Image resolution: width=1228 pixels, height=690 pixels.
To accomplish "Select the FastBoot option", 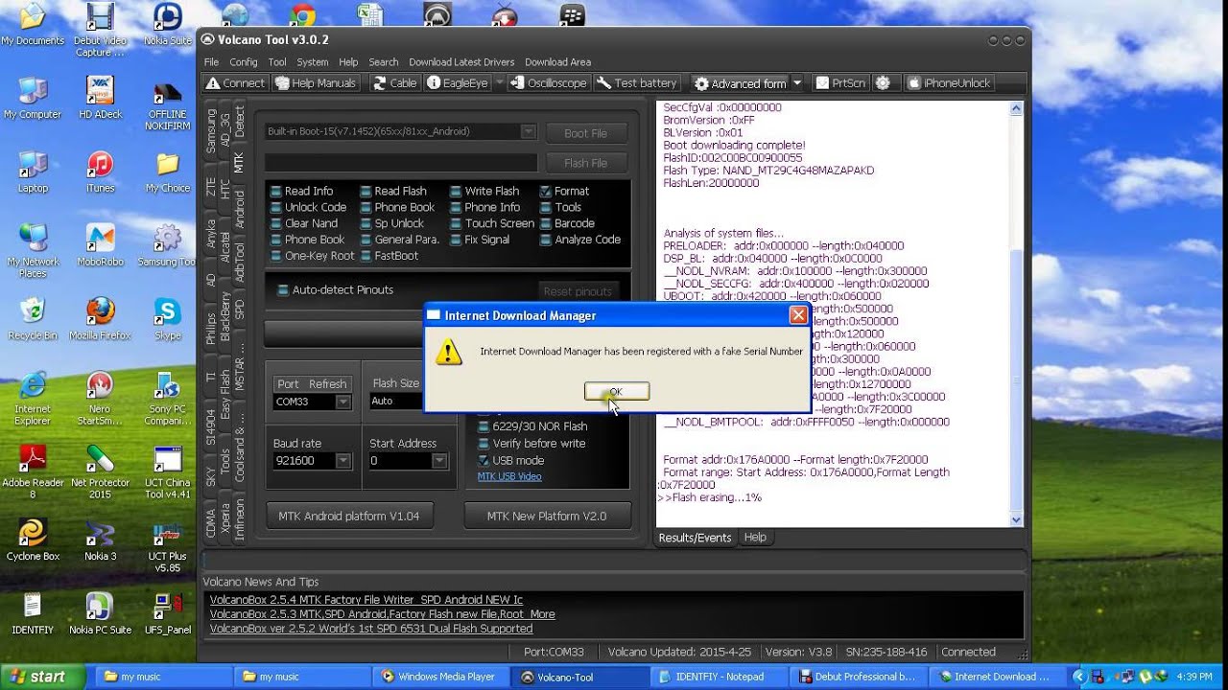I will click(389, 256).
